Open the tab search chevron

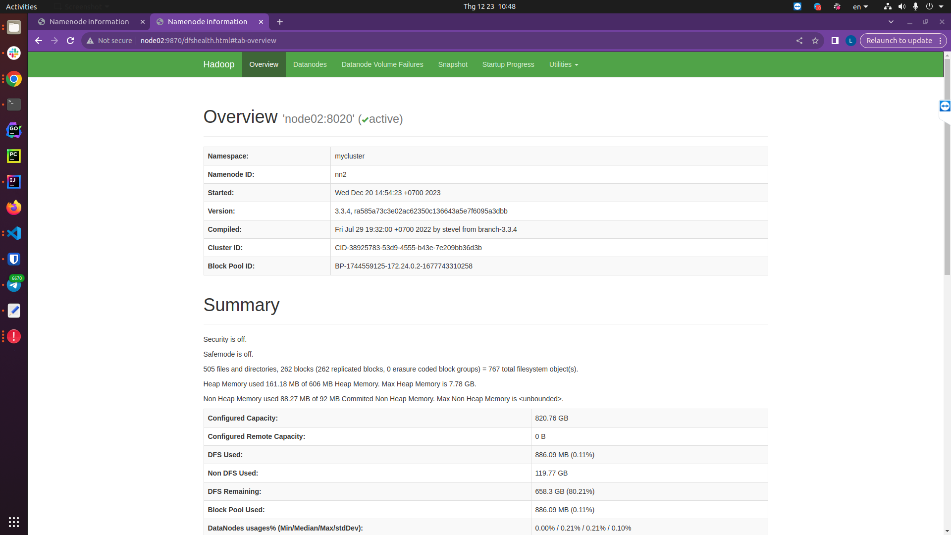pos(891,22)
